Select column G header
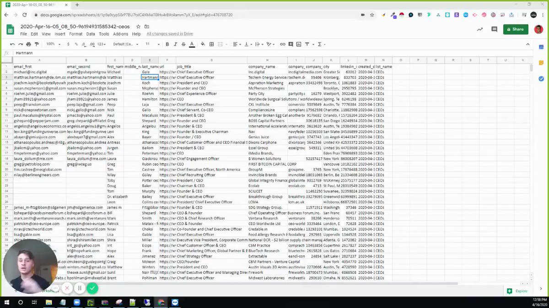 pos(211,60)
